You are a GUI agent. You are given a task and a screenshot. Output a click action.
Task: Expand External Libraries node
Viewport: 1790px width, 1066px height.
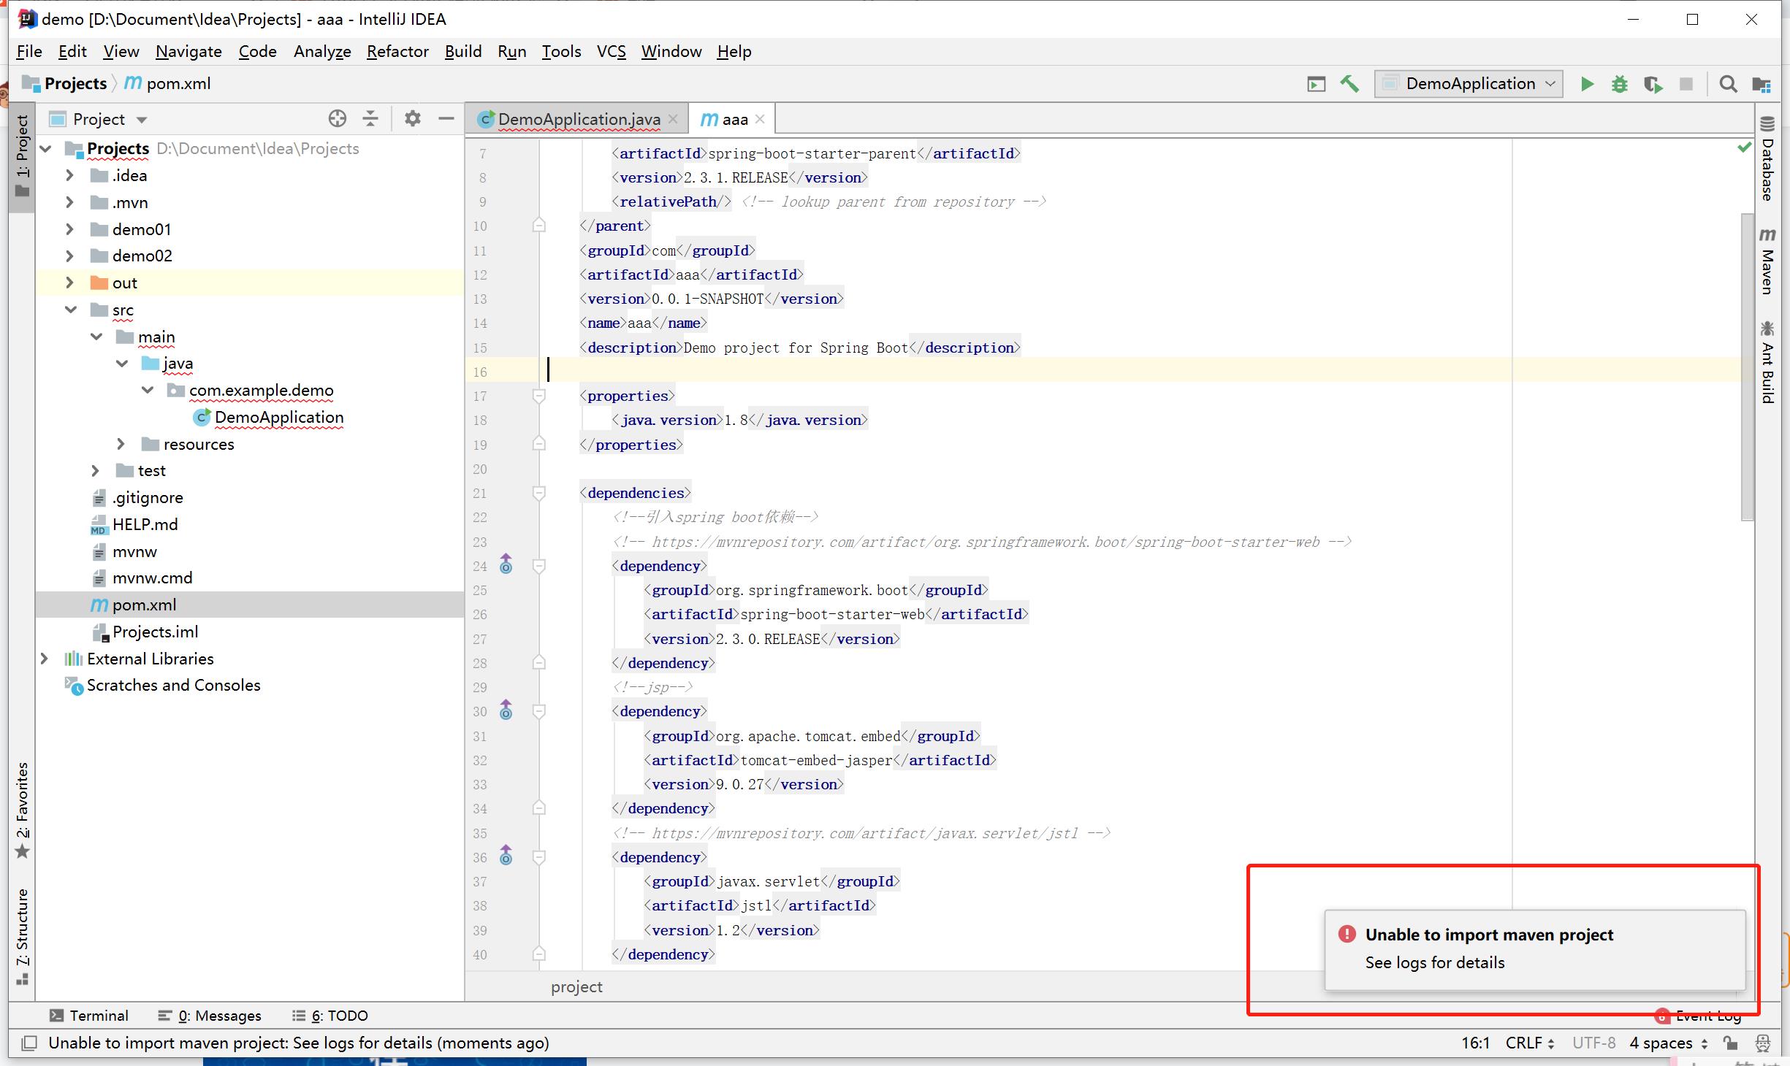pyautogui.click(x=44, y=659)
